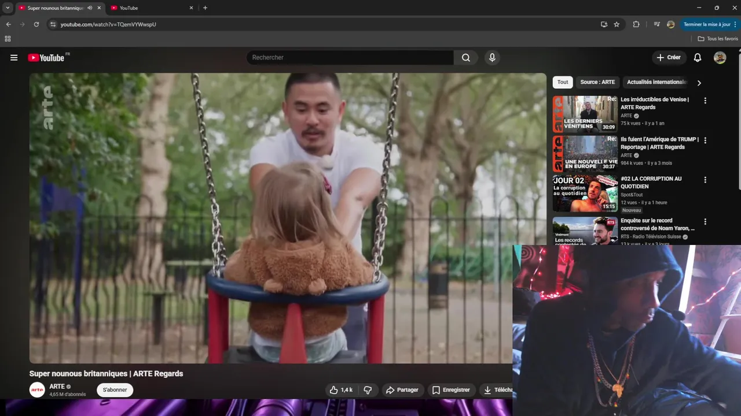Select the Actualités internationales chip

[656, 82]
